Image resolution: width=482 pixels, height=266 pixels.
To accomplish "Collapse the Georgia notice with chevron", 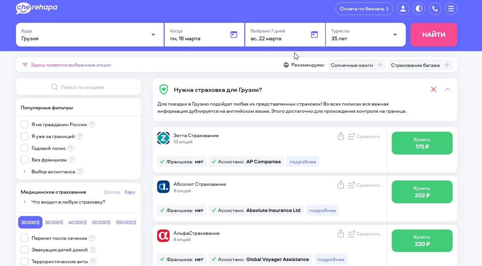I will click(447, 89).
